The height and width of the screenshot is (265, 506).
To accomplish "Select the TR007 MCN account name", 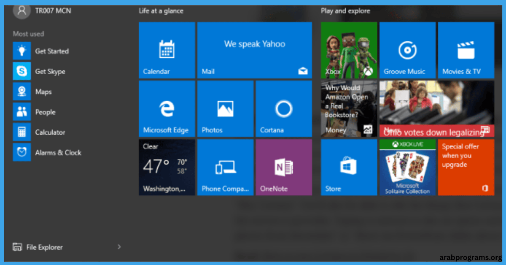I will tap(53, 11).
